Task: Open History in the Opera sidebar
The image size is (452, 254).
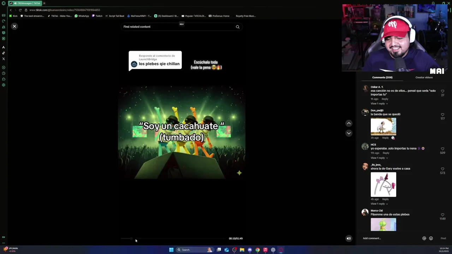Action: click(4, 73)
